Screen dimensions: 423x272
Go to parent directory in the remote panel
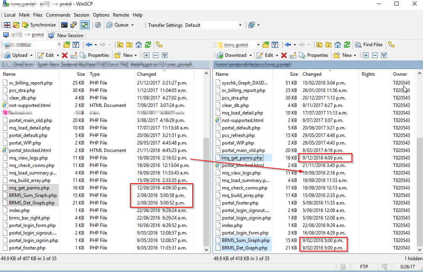point(319,44)
